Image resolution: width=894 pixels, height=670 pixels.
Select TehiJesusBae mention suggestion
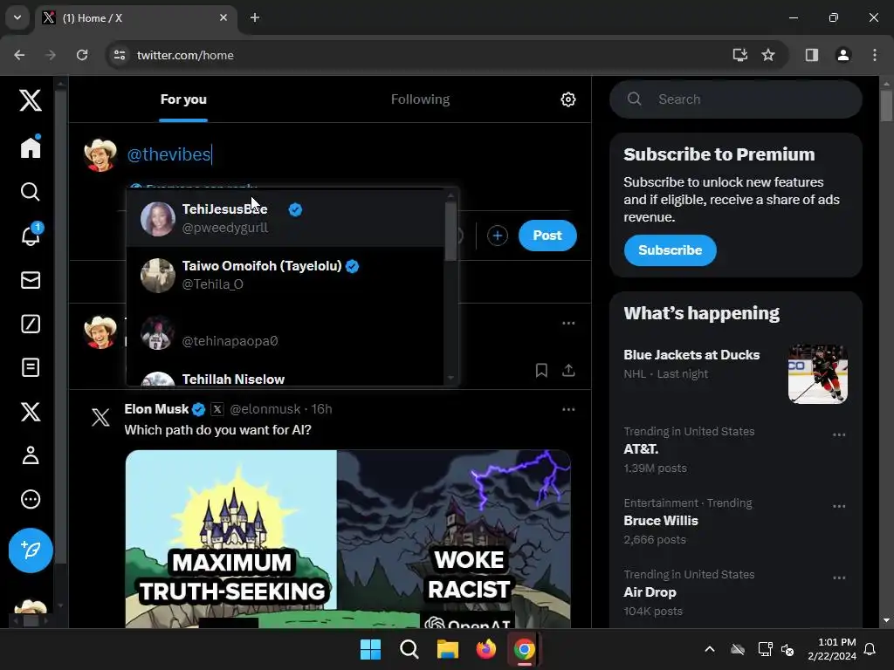tap(285, 218)
